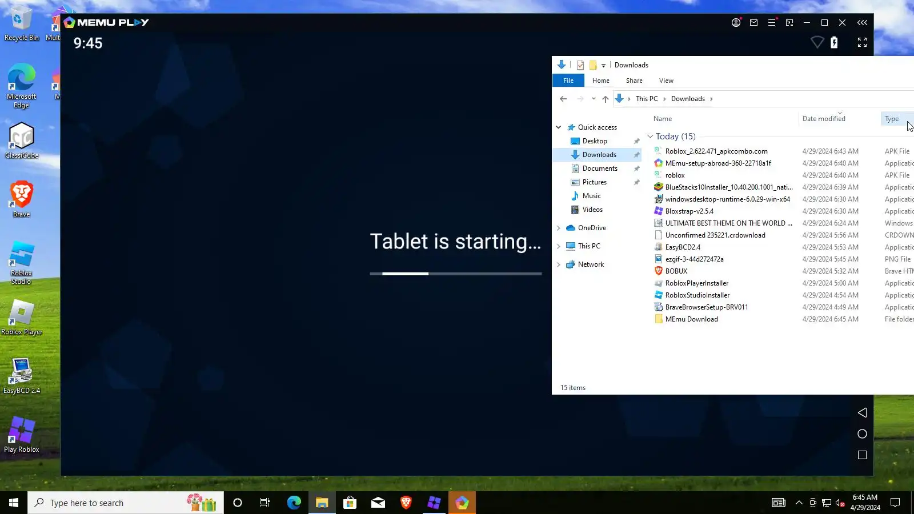
Task: Select the MEmu Download folder
Action: [x=691, y=319]
